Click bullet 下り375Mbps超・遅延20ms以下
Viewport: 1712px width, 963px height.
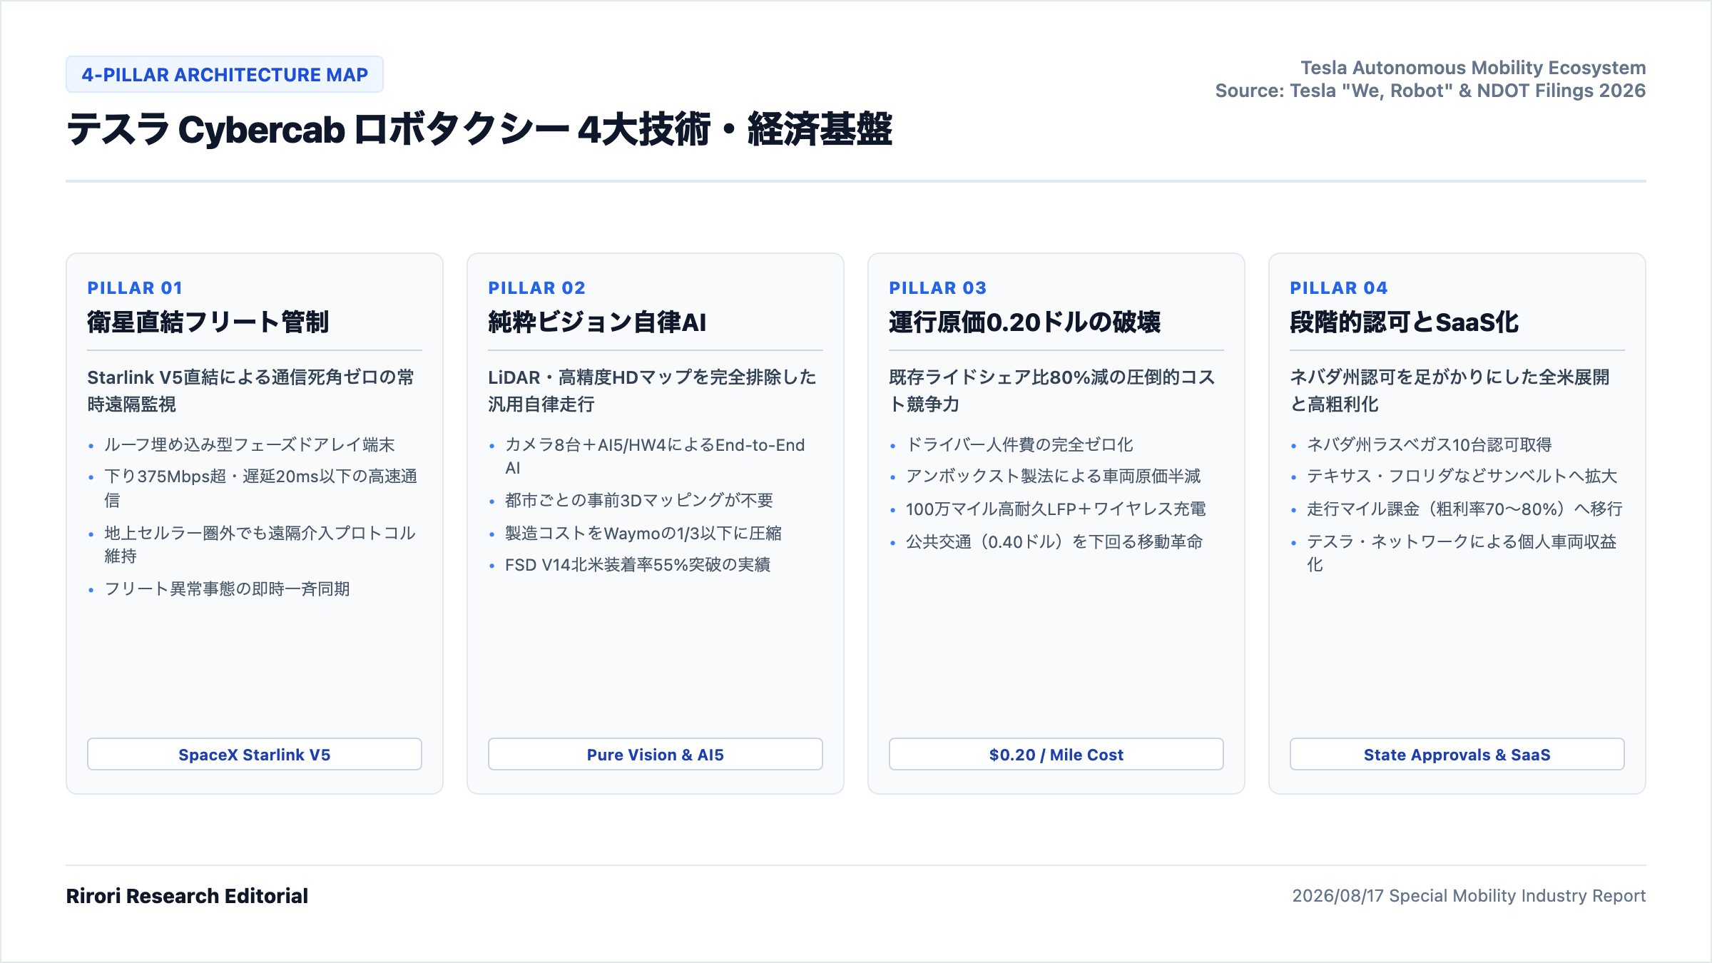tap(261, 487)
